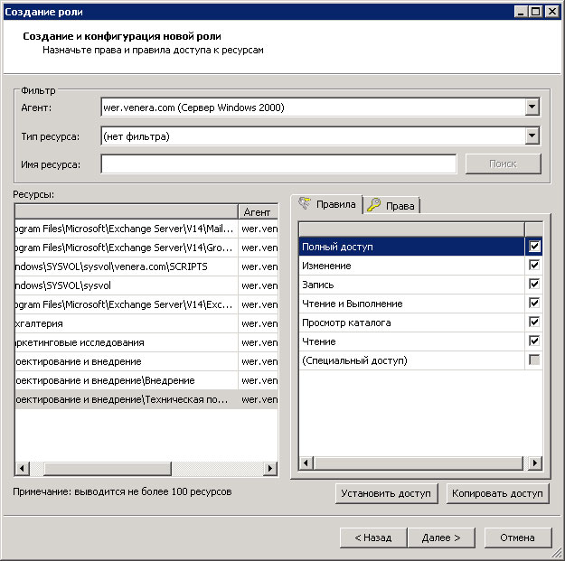This screenshot has width=565, height=561.
Task: Select the оектирование и внедрение\Внедрение row
Action: coord(146,380)
